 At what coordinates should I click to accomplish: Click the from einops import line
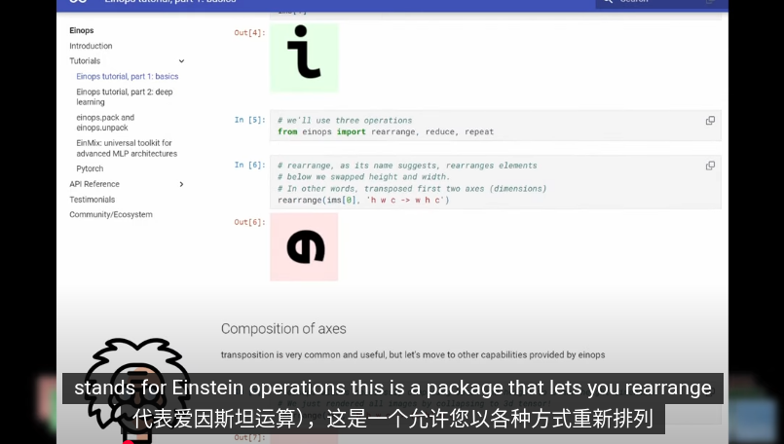[386, 132]
